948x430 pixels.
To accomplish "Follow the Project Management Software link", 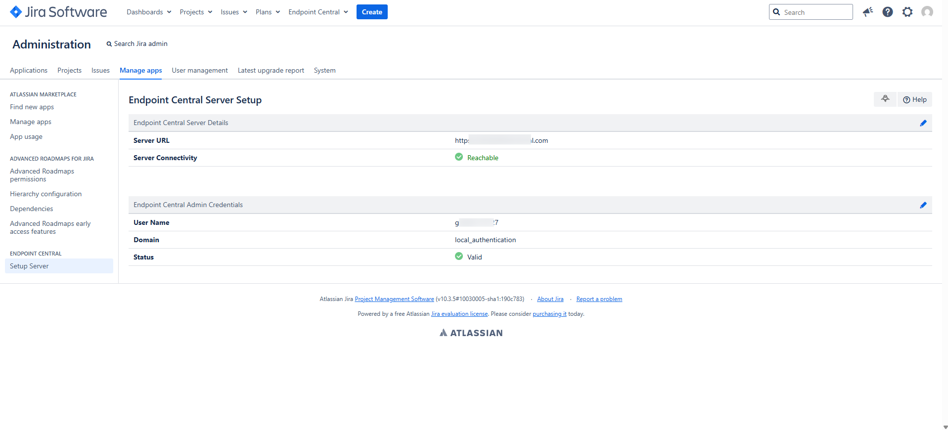I will [x=395, y=299].
